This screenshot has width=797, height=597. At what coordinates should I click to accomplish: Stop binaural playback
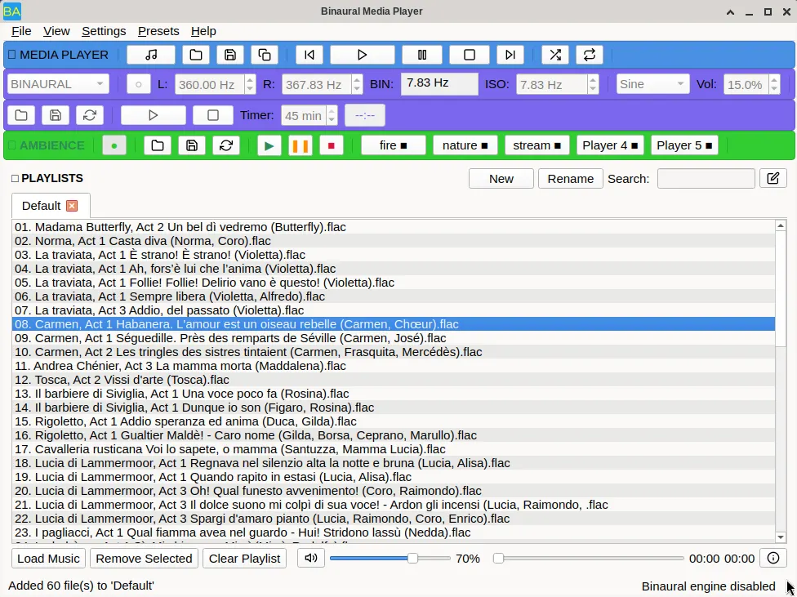[x=213, y=115]
